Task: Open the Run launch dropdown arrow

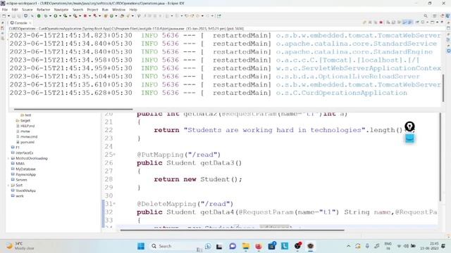Action: coord(60,15)
